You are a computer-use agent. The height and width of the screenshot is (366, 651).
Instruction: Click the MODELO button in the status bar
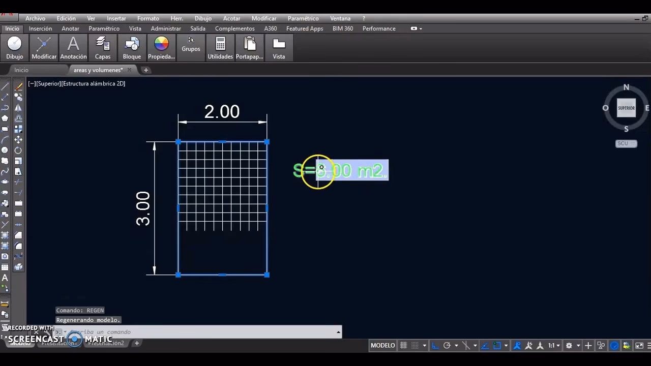point(382,345)
